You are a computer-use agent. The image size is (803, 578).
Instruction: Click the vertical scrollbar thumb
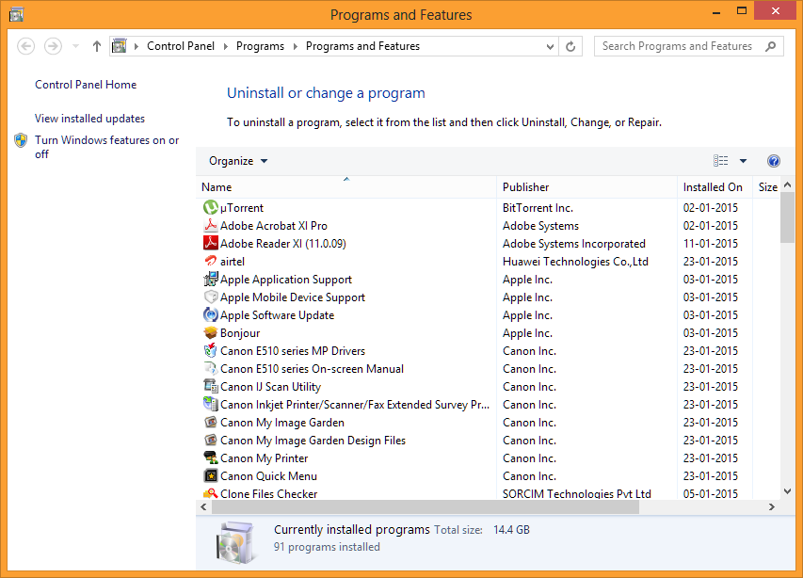[x=787, y=217]
